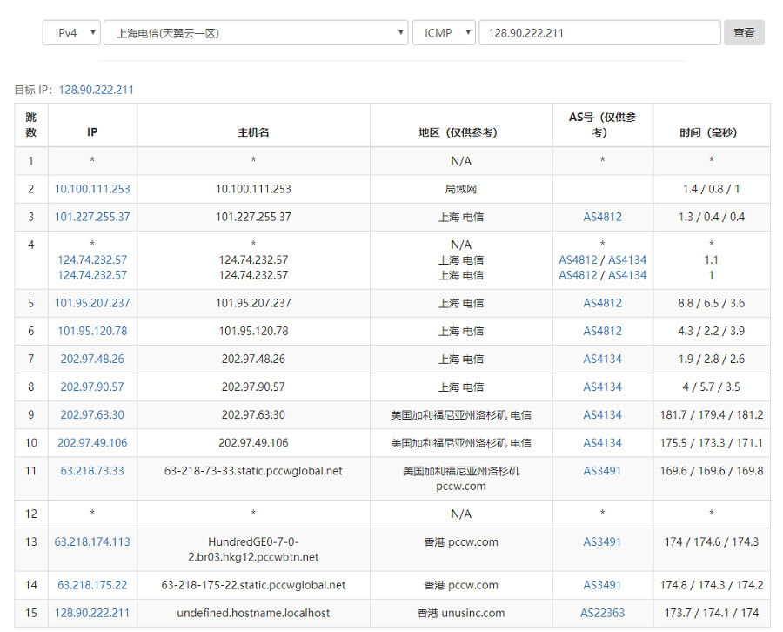Open the ICMP method dropdown
783x632 pixels.
point(444,33)
